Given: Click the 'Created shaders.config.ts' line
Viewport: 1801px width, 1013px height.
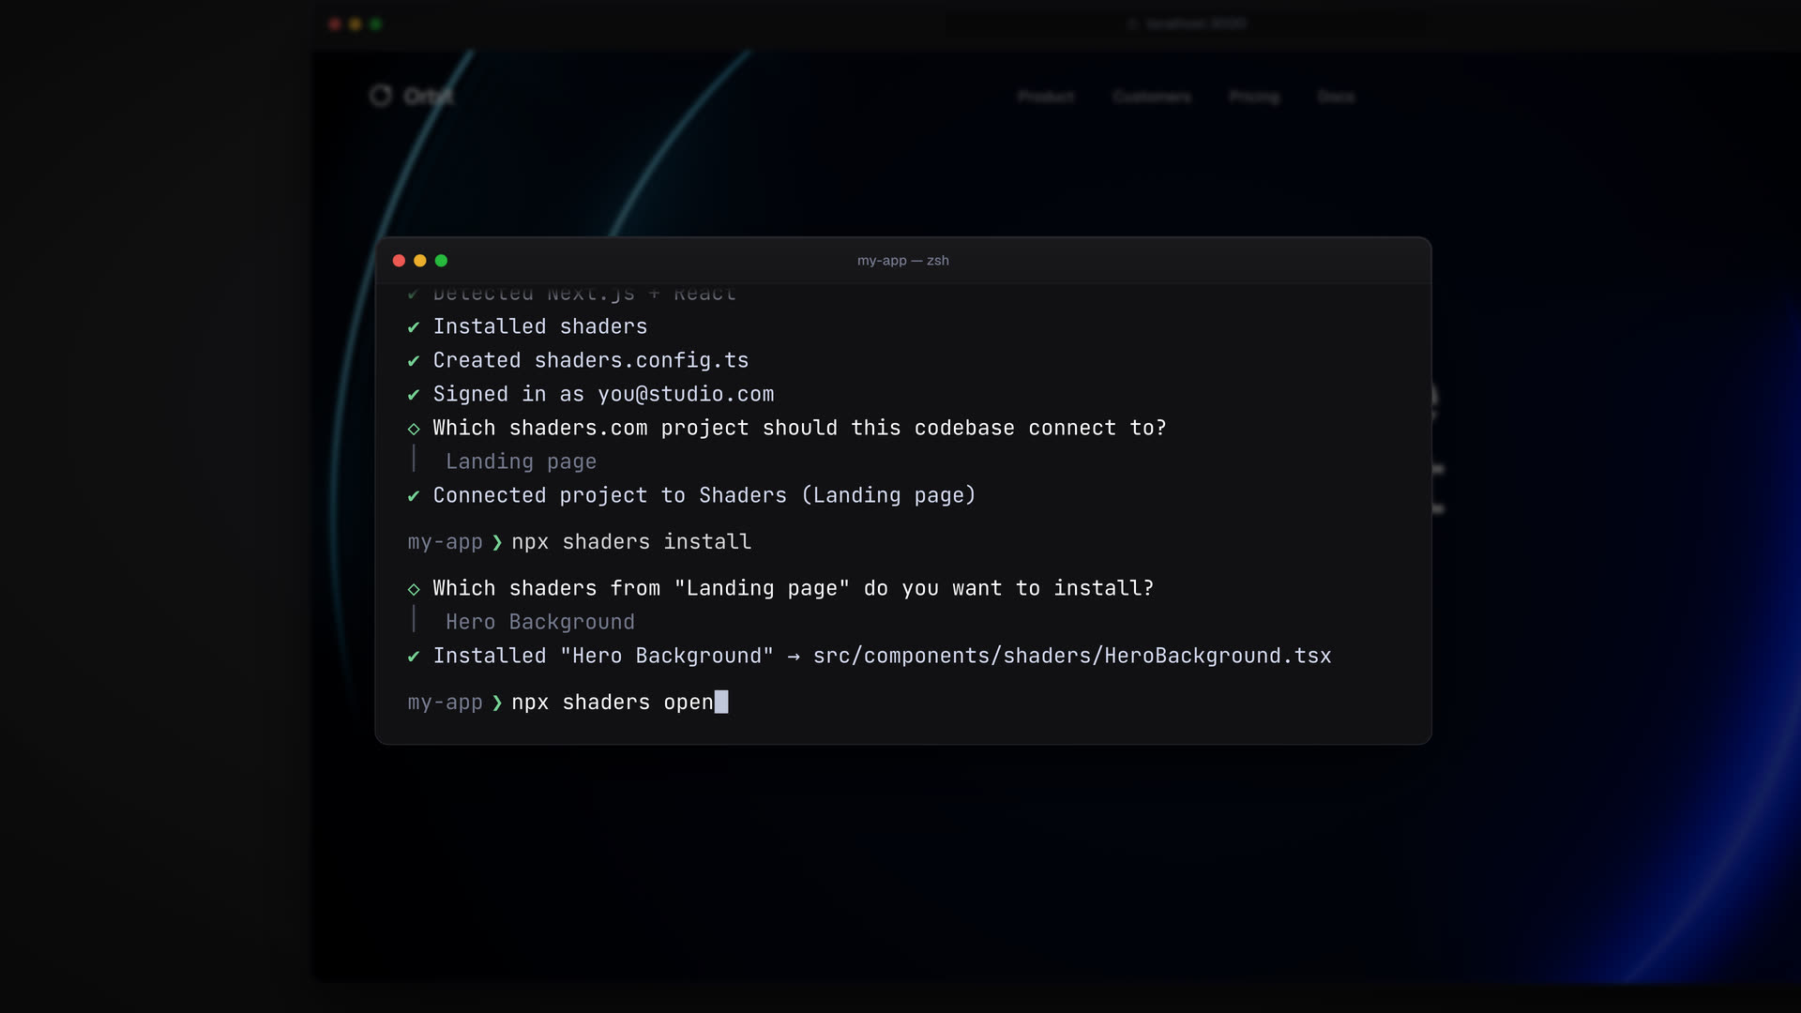Looking at the screenshot, I should pyautogui.click(x=591, y=360).
